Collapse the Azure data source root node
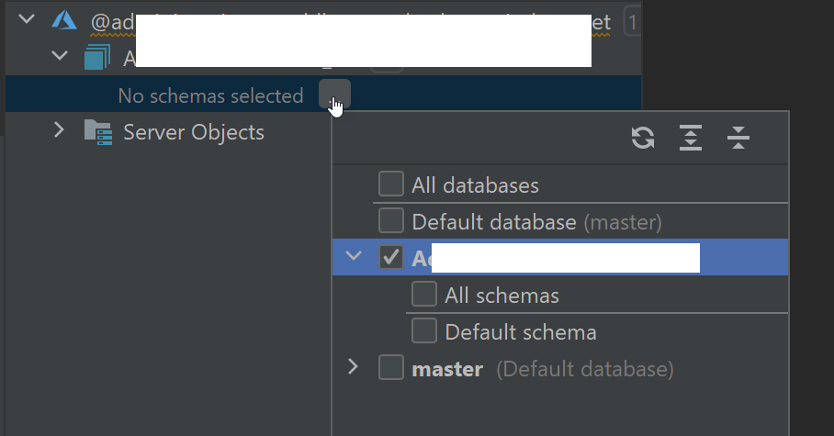This screenshot has width=834, height=436. point(26,19)
